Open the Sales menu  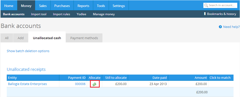click(x=43, y=6)
